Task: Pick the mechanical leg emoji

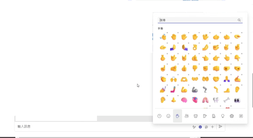Action: 205,90
